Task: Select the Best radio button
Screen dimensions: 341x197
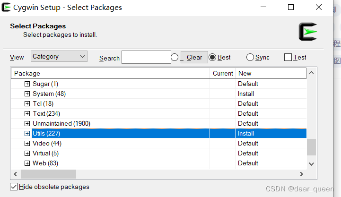Action: click(x=212, y=57)
